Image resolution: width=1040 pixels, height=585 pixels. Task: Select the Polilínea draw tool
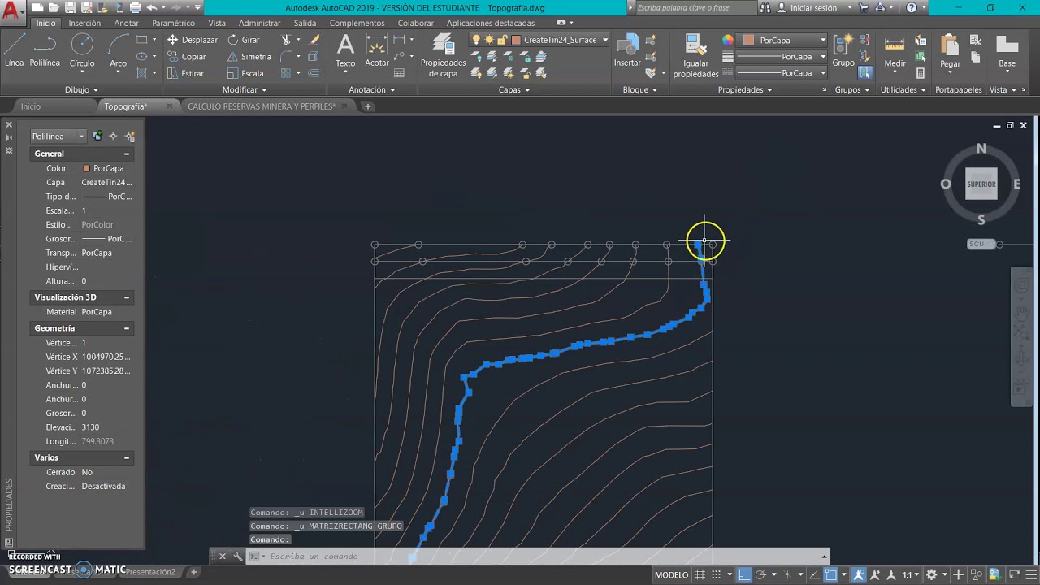(x=45, y=50)
